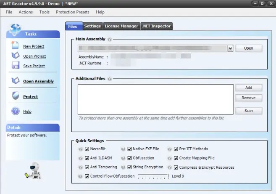Viewport: 276px width, 194px height.
Task: Click the Protect link
Action: click(30, 97)
